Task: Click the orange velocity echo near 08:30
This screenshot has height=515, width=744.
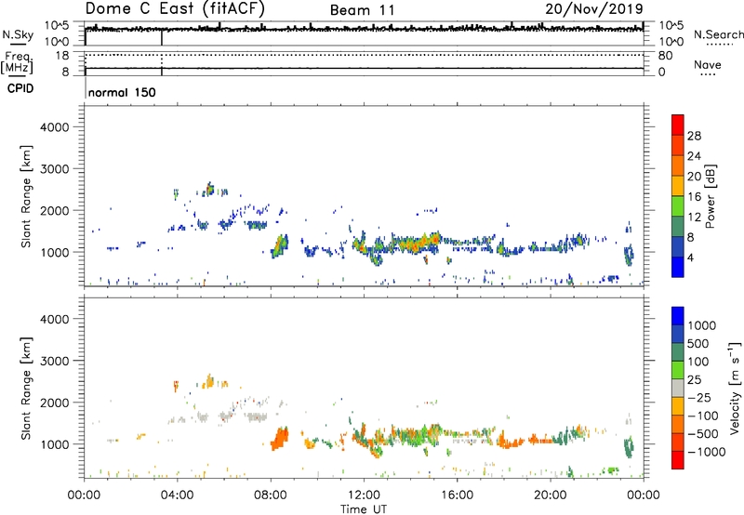Action: (280, 438)
